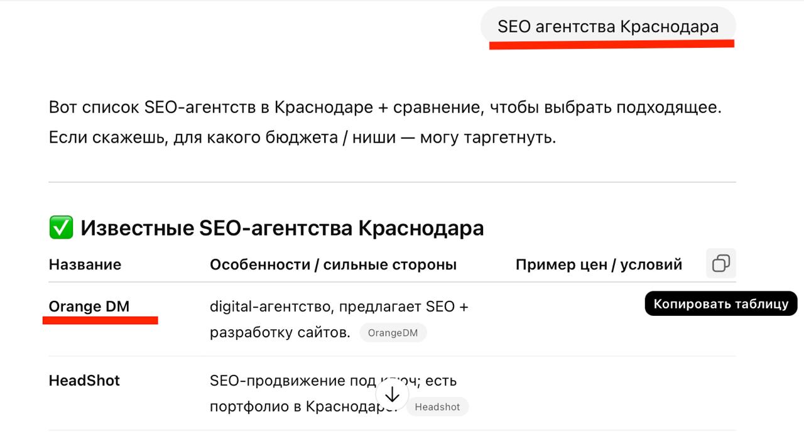Click the horizontal divider above the table
The image size is (804, 434).
[x=392, y=181]
